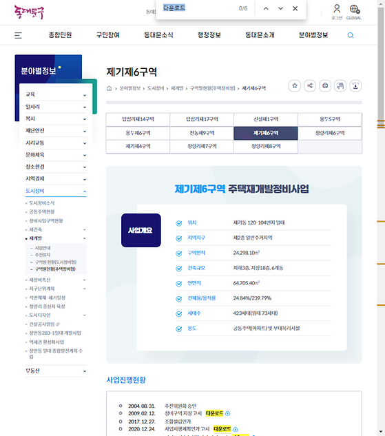
Task: Expand the 복지 sidebar section
Action: click(x=56, y=118)
